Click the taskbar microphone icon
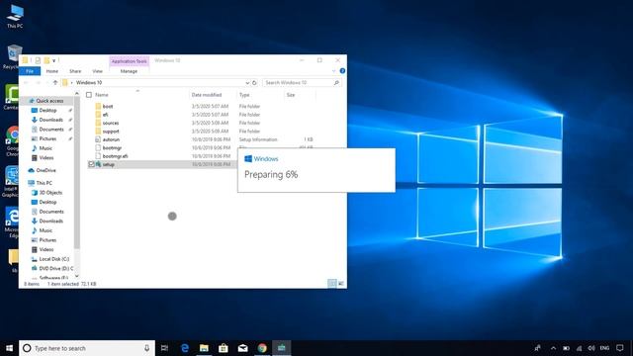This screenshot has height=356, width=633. [146, 348]
